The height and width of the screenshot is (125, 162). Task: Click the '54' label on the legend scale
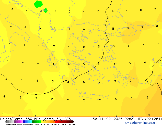tap(74, 124)
